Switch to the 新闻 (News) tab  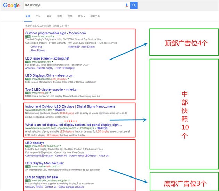49,16
